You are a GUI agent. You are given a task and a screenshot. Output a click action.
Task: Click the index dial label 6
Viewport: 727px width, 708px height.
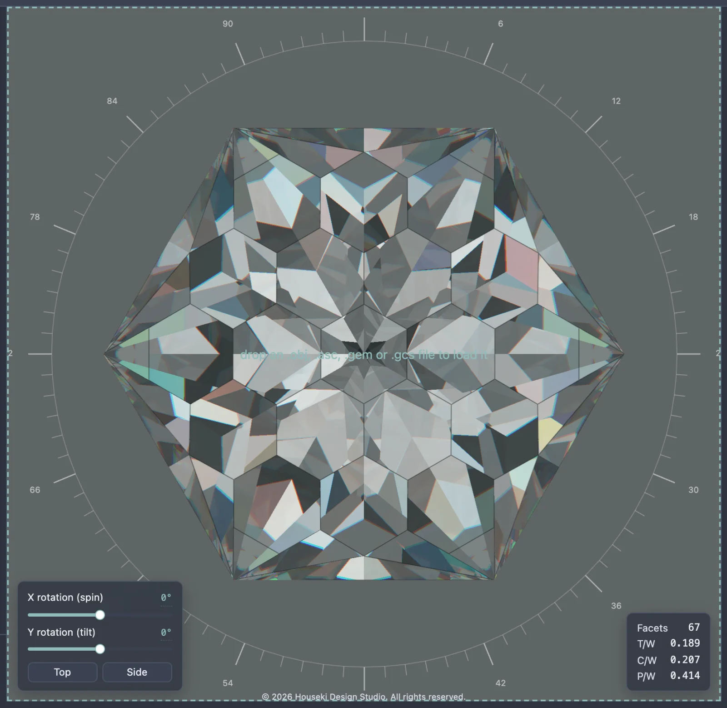pyautogui.click(x=500, y=24)
